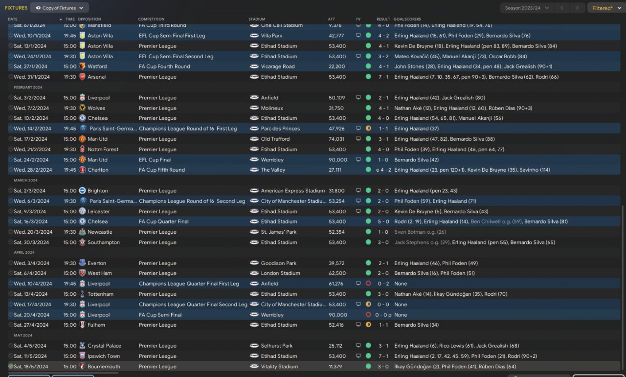The height and width of the screenshot is (377, 626).
Task: Sort fixtures by the Date column header
Action: coord(13,19)
